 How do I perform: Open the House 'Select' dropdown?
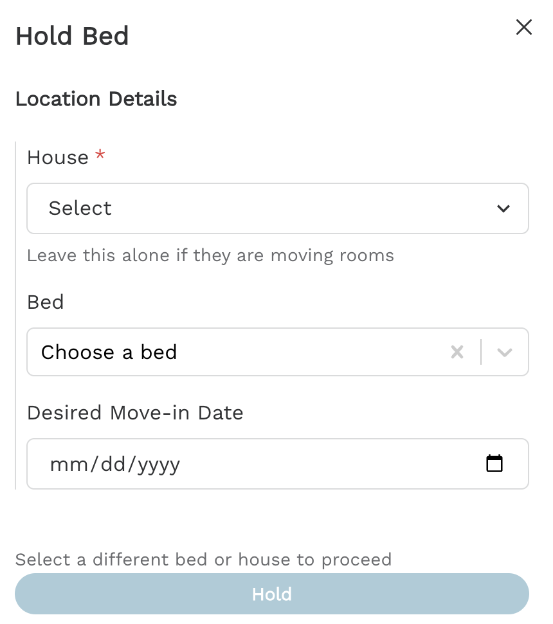click(276, 208)
